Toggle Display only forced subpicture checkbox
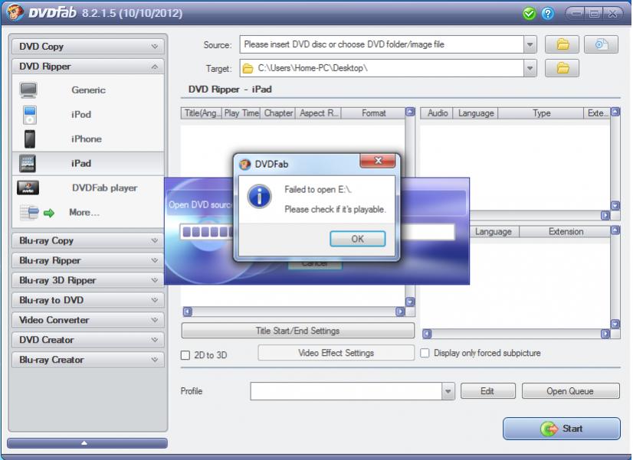Screen dimensions: 633x460 [x=425, y=353]
